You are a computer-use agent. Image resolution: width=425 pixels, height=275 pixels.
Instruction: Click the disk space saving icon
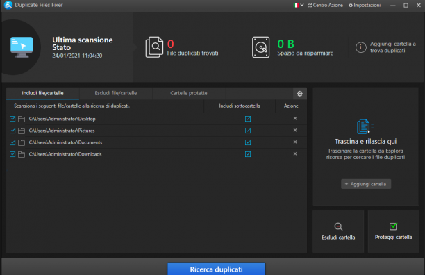pos(260,47)
